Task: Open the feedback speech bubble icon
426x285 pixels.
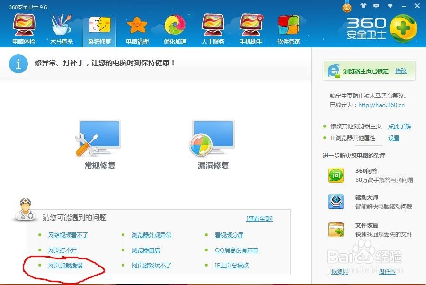Action: point(376,6)
